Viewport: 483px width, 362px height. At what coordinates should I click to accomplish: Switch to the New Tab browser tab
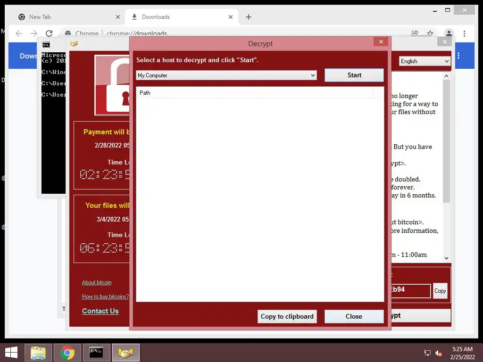coord(69,17)
